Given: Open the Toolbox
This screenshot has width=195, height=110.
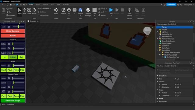Looking at the screenshot, I should [x=63, y=11].
